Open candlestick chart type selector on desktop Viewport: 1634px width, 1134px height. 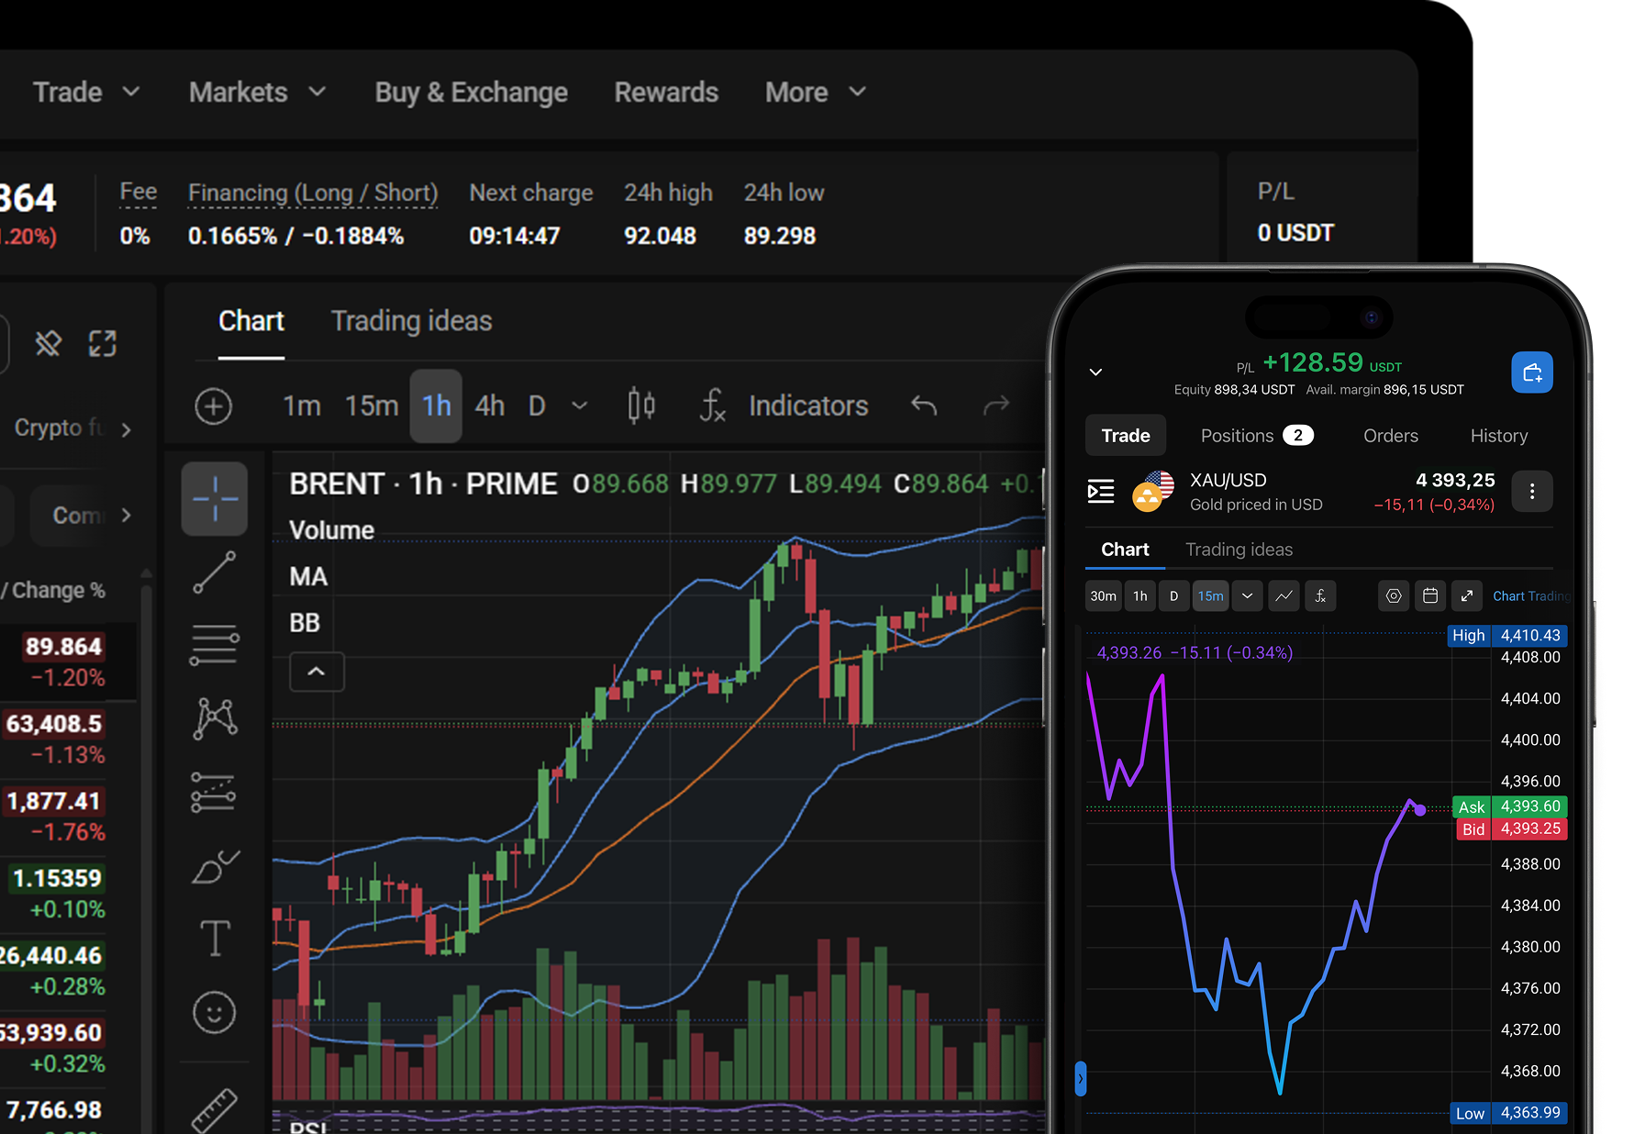(x=641, y=406)
